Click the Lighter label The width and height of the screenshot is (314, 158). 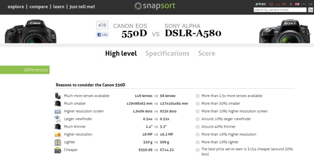click(70, 142)
